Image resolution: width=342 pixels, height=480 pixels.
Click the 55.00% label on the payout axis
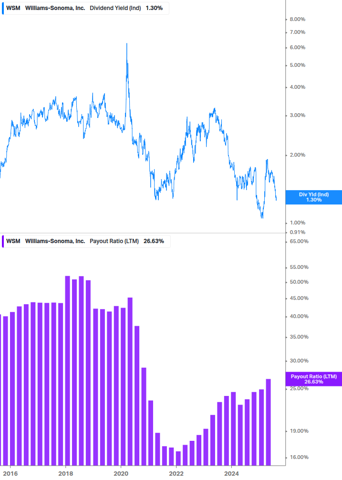299,267
